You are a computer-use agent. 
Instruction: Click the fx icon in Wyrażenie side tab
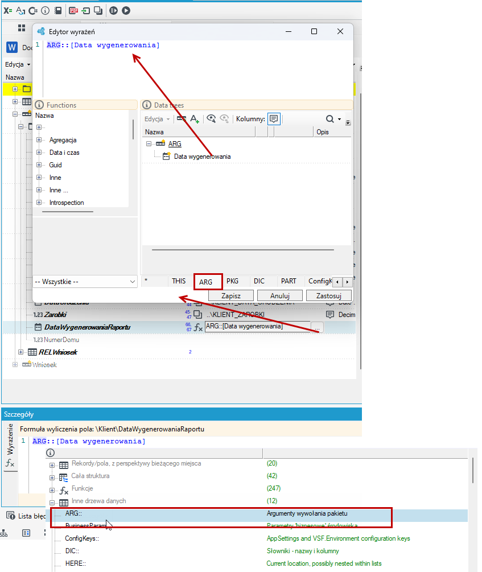(10, 463)
